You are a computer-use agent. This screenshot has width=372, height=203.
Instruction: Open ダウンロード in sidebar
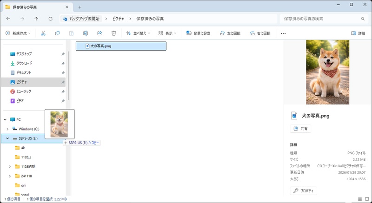24,64
